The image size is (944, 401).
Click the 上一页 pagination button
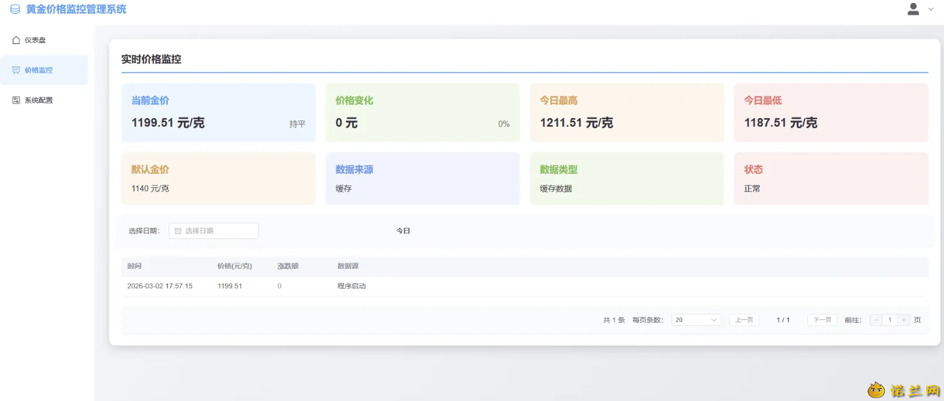[x=744, y=320]
